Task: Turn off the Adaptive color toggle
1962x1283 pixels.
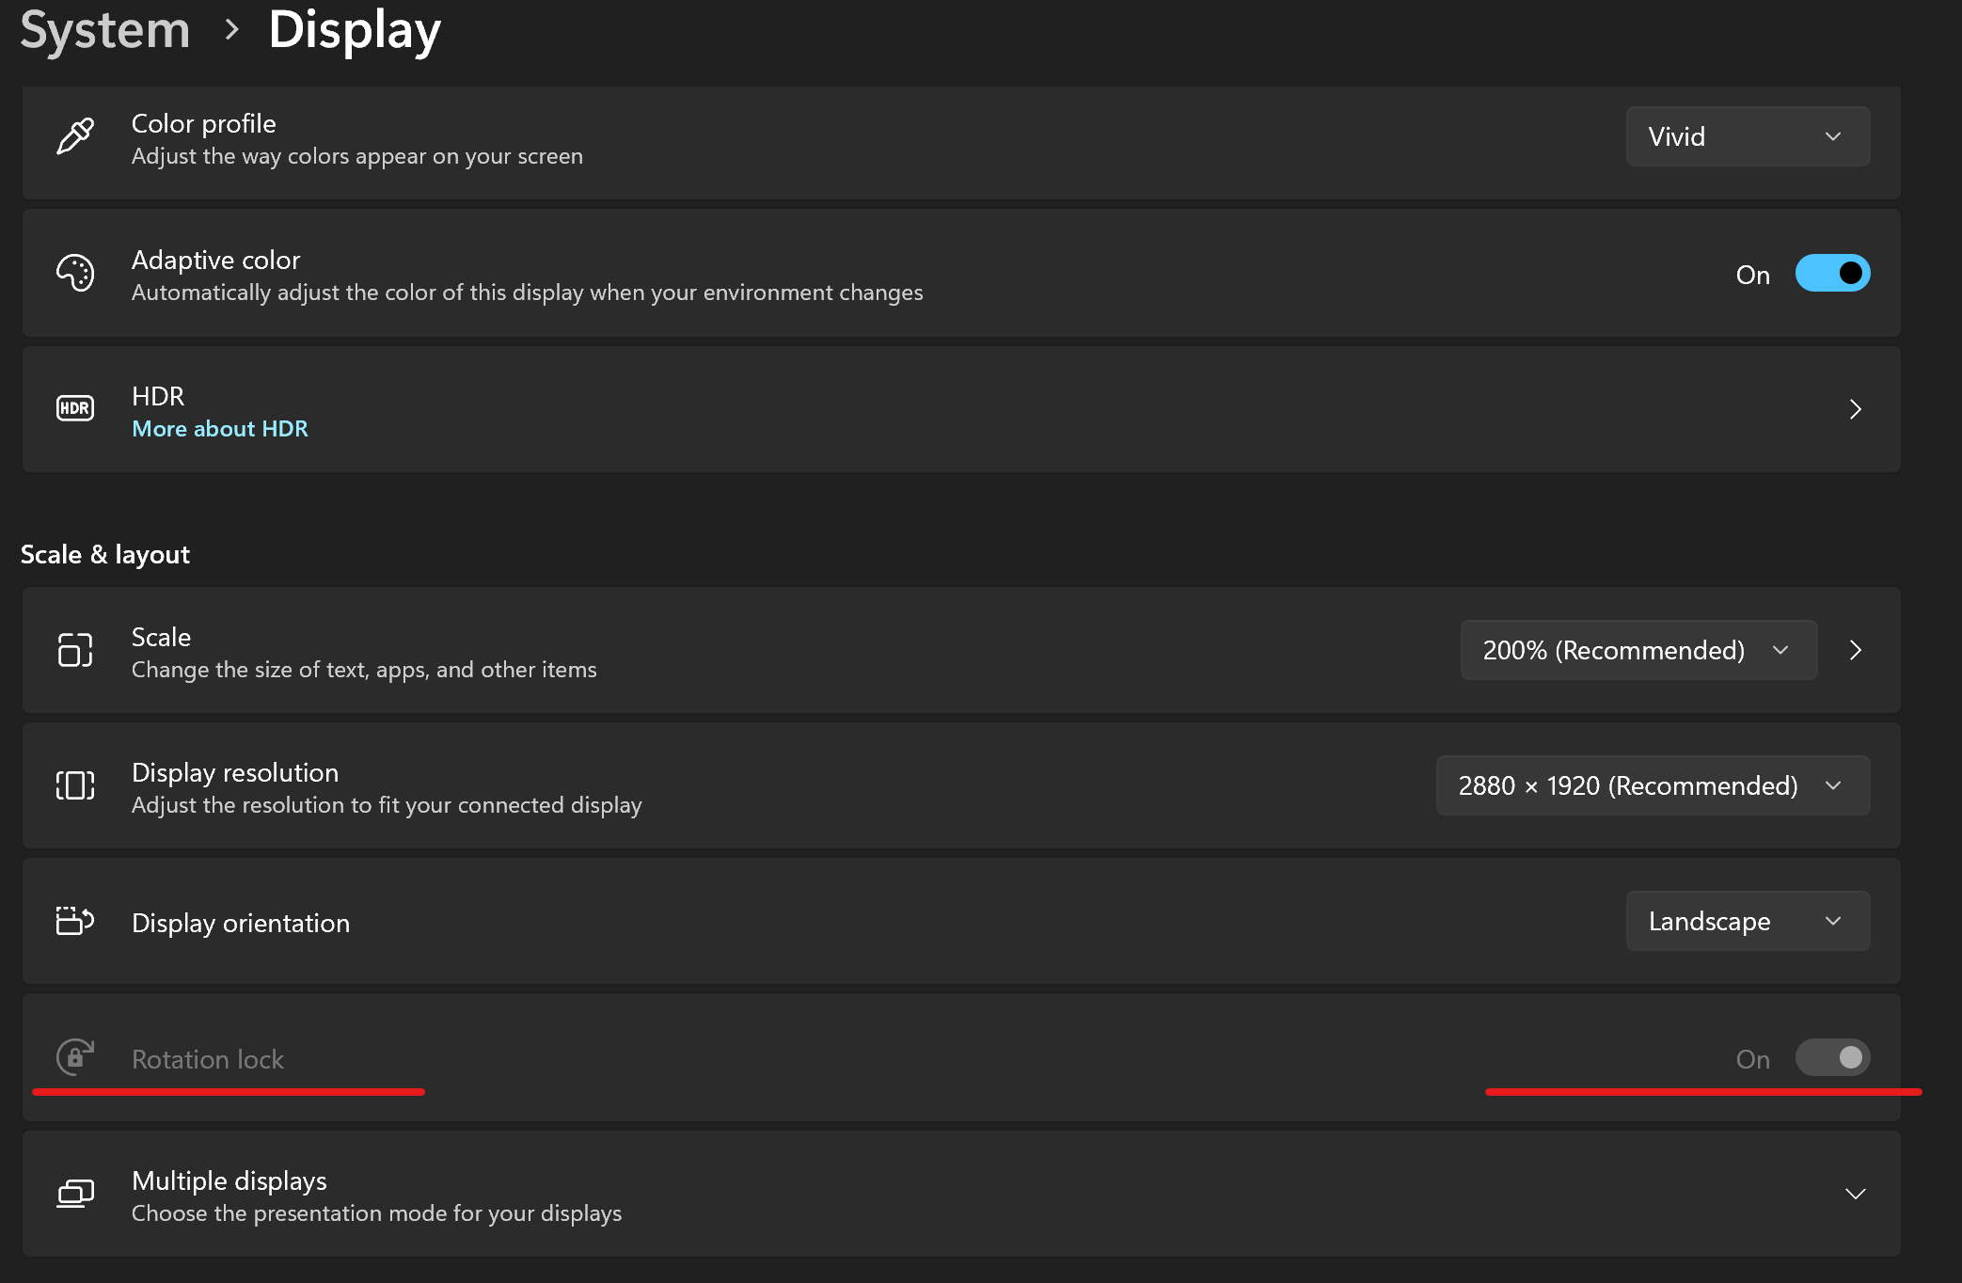Action: [x=1831, y=274]
